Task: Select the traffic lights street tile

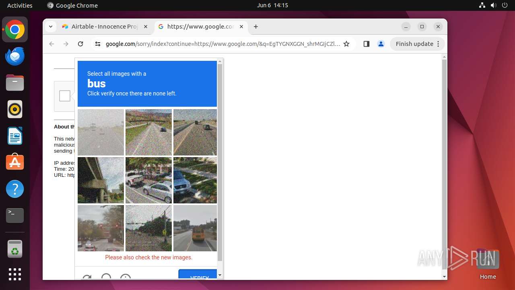Action: pos(101,228)
